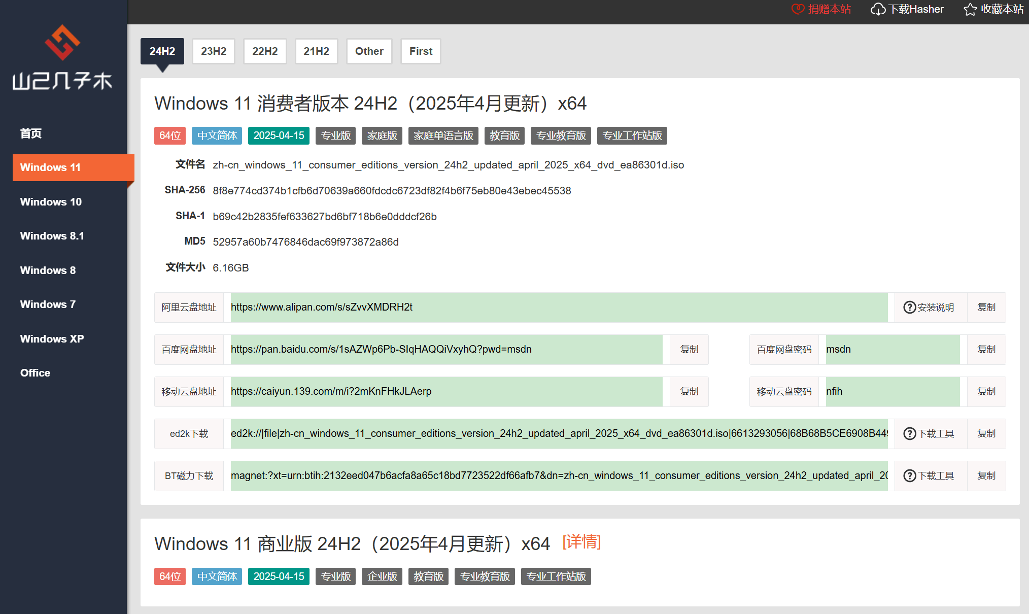The width and height of the screenshot is (1029, 614).
Task: Click the 6.16GB file size
Action: pyautogui.click(x=231, y=267)
